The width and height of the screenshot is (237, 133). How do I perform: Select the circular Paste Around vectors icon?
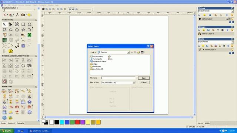click(x=23, y=65)
